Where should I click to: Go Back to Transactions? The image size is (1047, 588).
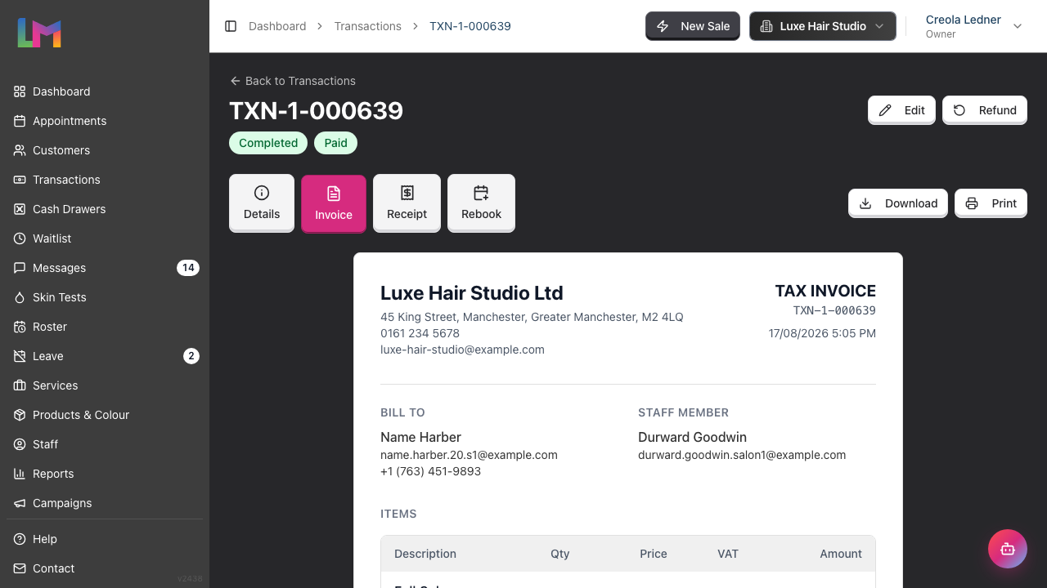tap(292, 81)
